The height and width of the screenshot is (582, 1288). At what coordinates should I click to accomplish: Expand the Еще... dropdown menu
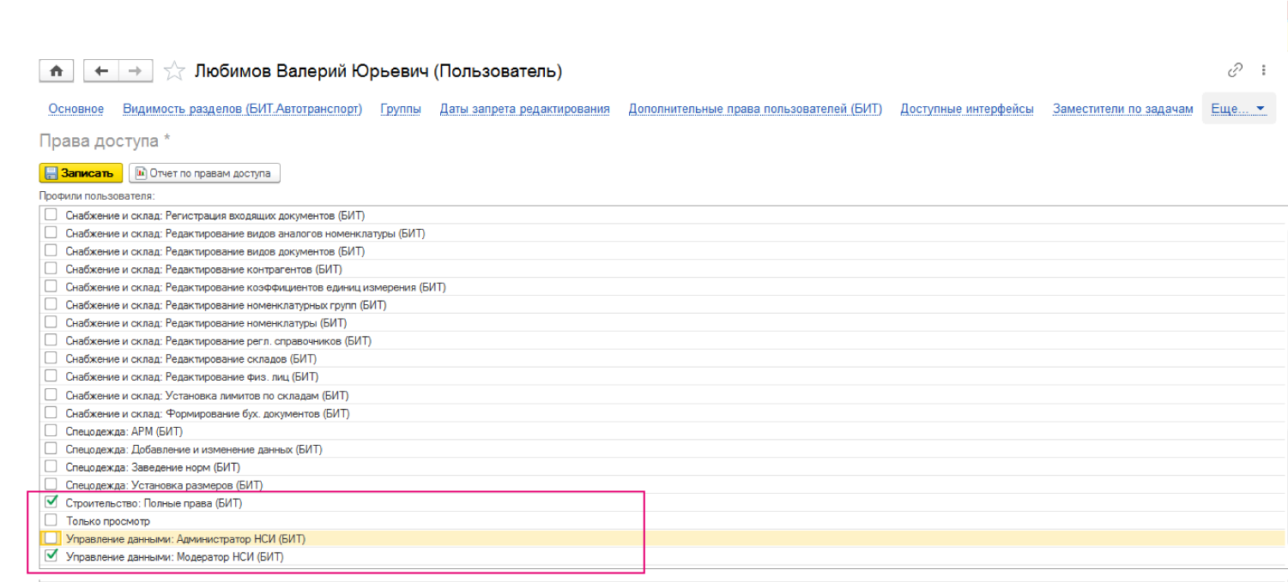tap(1238, 109)
